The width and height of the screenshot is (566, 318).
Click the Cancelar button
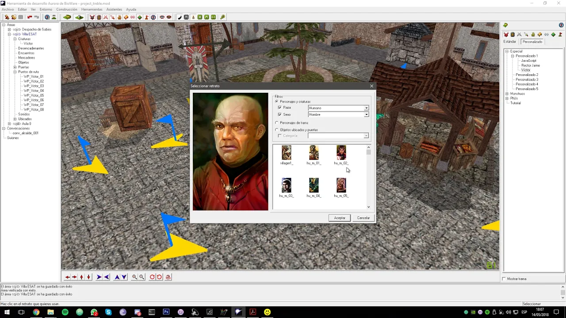pyautogui.click(x=363, y=218)
